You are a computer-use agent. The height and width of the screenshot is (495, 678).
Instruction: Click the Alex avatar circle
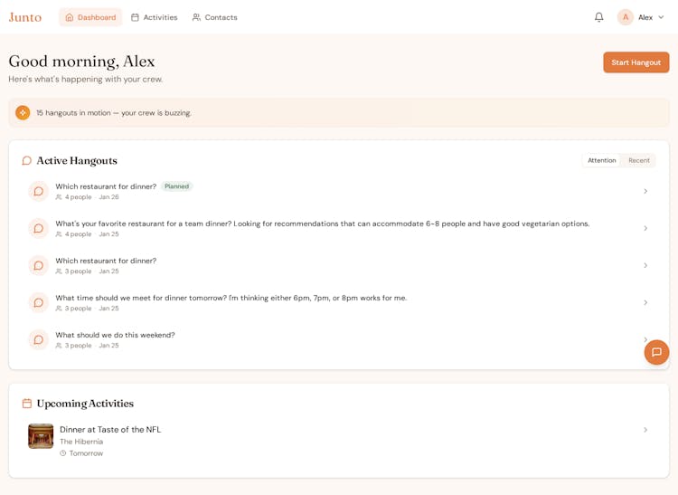(625, 17)
